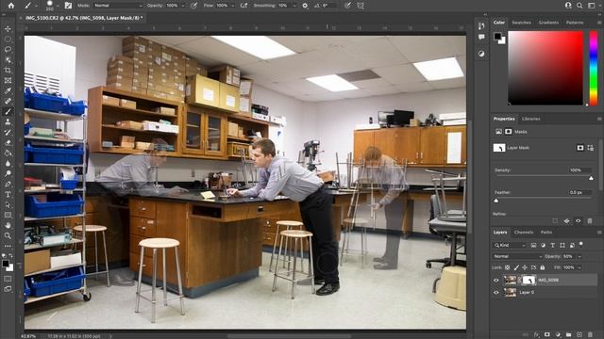Add a layer style with fx icon

pyautogui.click(x=536, y=335)
